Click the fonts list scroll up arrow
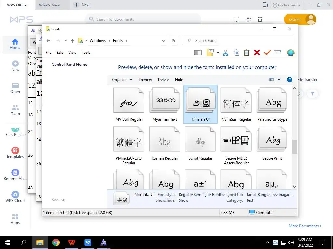This screenshot has width=333, height=249. [294, 88]
